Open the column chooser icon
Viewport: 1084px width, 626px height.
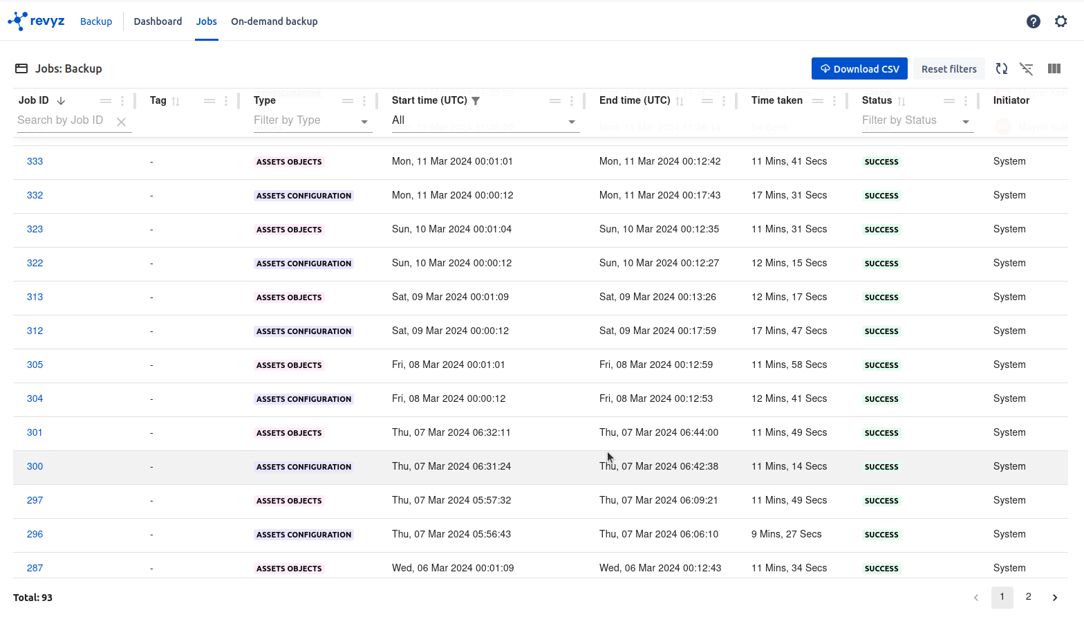pos(1054,68)
